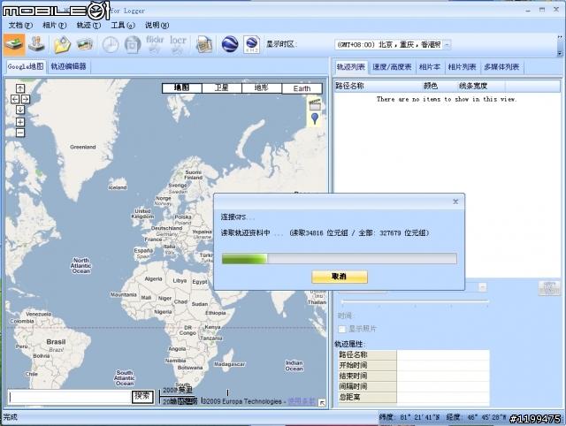The image size is (566, 426).
Task: Open in Google Earth globe icon
Action: point(230,44)
